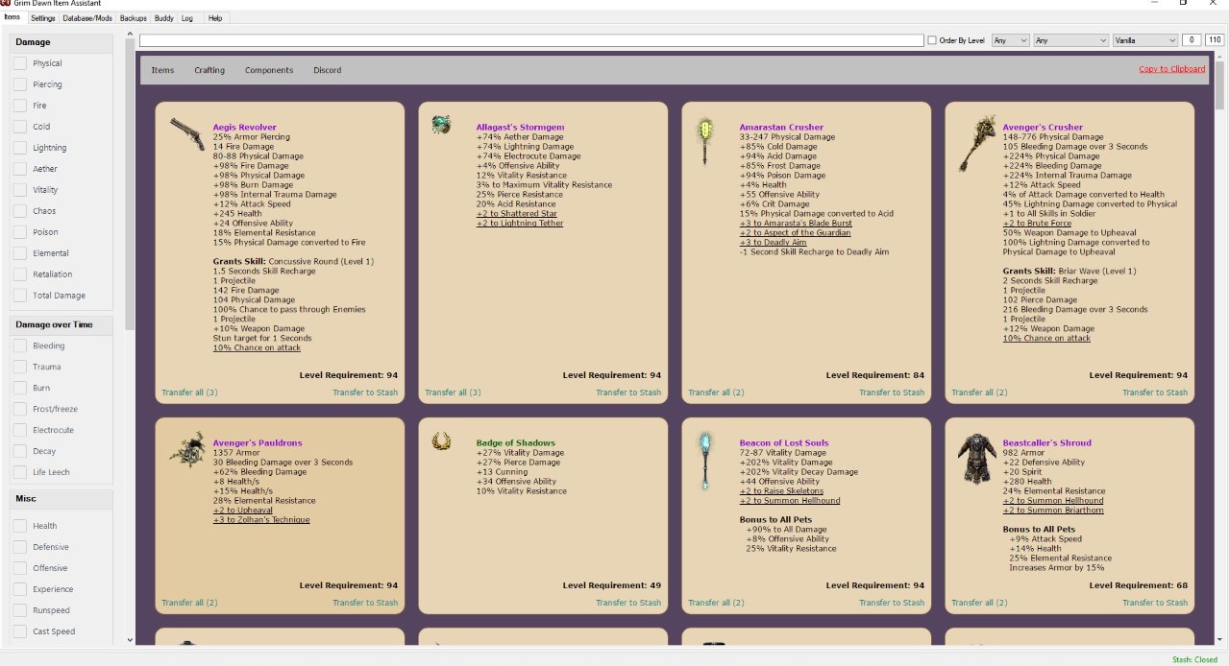
Task: Select the Items sub-navigation link
Action: (x=162, y=70)
